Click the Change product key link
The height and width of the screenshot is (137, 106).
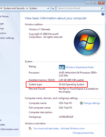point(83,133)
